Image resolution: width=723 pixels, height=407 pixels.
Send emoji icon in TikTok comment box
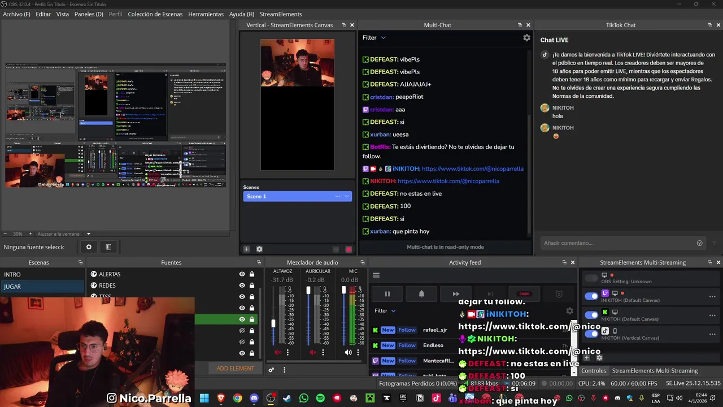[x=699, y=243]
